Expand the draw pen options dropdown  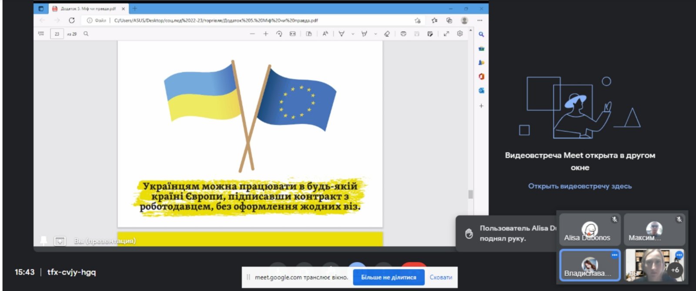click(x=353, y=34)
